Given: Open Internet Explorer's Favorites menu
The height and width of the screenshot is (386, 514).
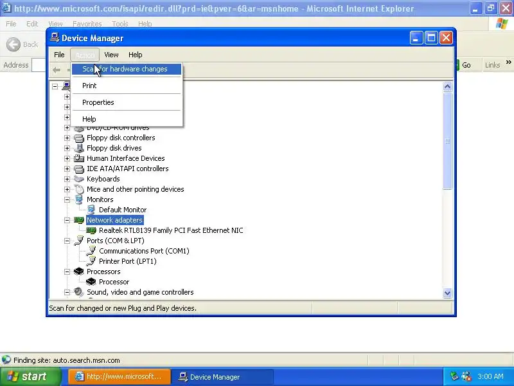Looking at the screenshot, I should [87, 24].
